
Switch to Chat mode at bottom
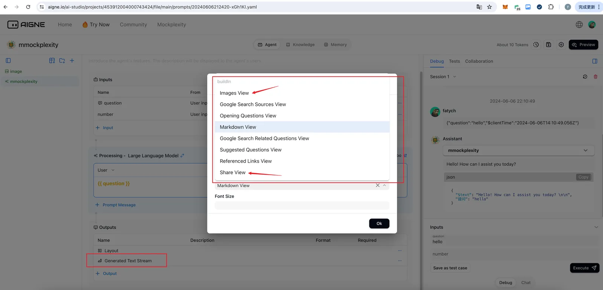point(526,283)
